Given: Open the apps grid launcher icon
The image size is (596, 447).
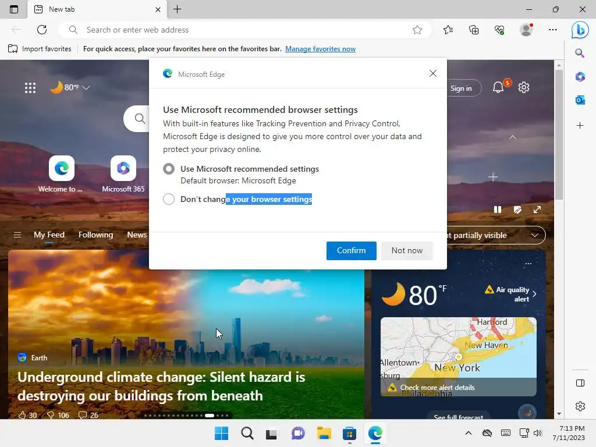Looking at the screenshot, I should (x=30, y=88).
